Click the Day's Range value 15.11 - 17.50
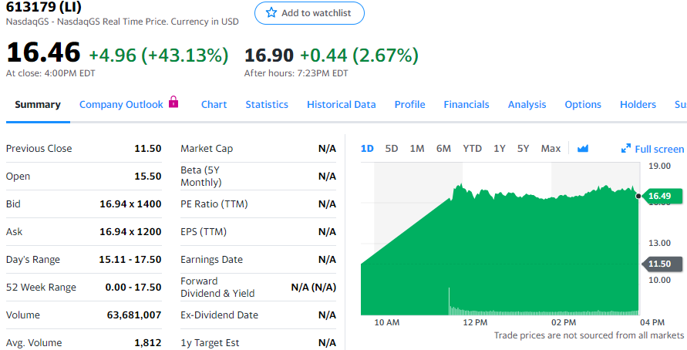Image resolution: width=687 pixels, height=350 pixels. click(130, 259)
